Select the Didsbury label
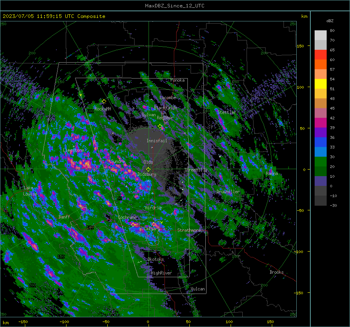The width and height of the screenshot is (350, 327). coord(147,174)
